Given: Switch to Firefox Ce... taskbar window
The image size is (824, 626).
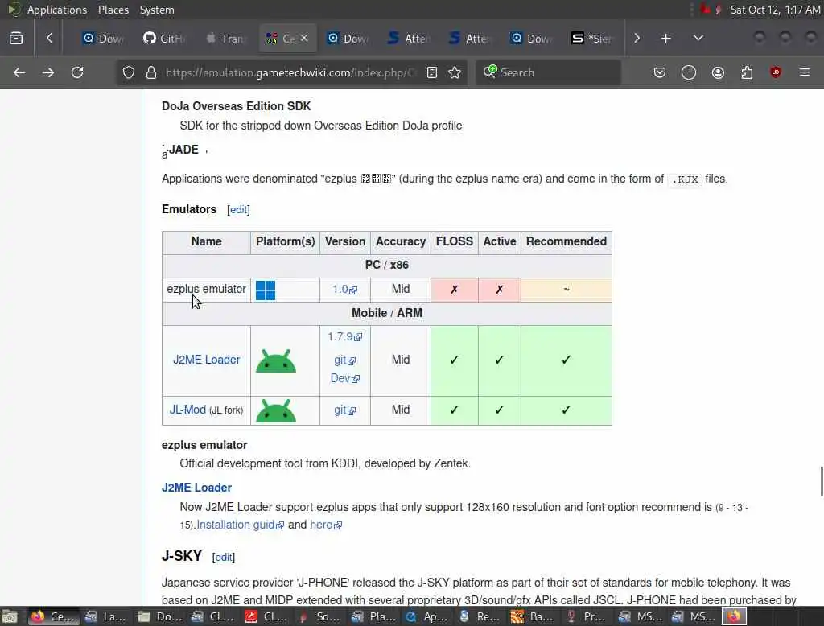Looking at the screenshot, I should (52, 616).
